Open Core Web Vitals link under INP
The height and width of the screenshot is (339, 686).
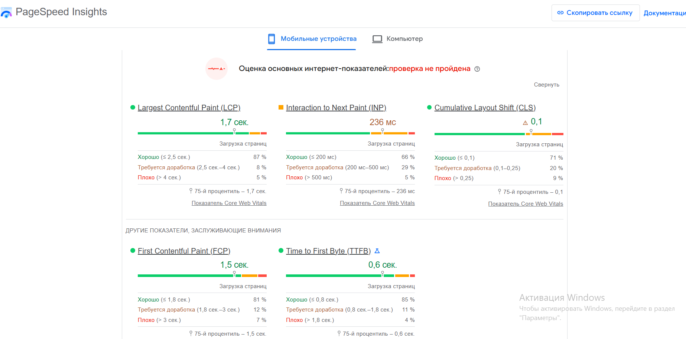pyautogui.click(x=377, y=203)
